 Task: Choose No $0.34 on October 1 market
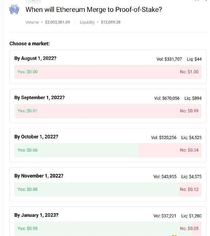point(189,150)
